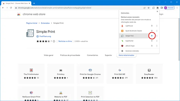
Task: Open more options for Quick Bookmark Cleaner
Action: (157, 31)
